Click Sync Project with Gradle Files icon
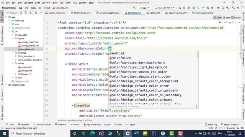The width and height of the screenshot is (245, 137). pos(218,8)
